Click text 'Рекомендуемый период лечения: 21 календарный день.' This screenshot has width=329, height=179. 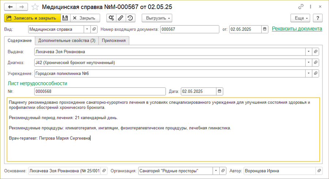pyautogui.click(x=63, y=118)
